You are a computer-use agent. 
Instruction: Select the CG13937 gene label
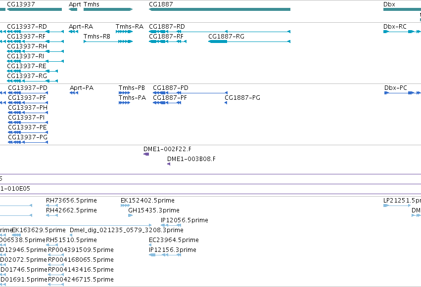[x=21, y=4]
